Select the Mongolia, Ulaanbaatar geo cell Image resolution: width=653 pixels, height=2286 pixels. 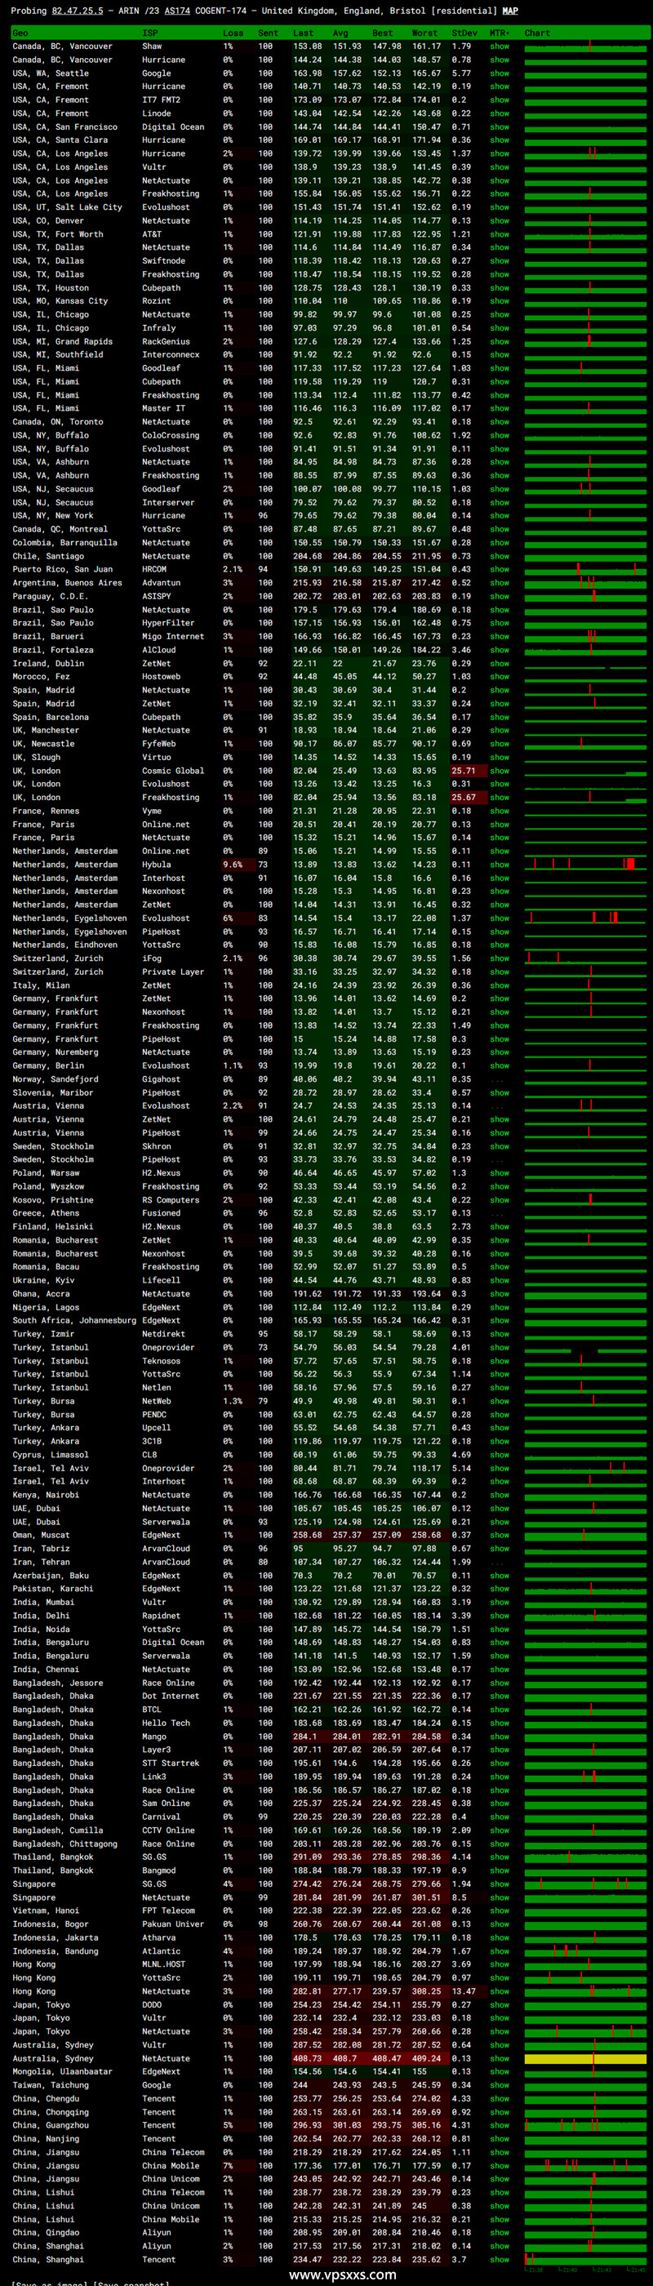tap(62, 2072)
